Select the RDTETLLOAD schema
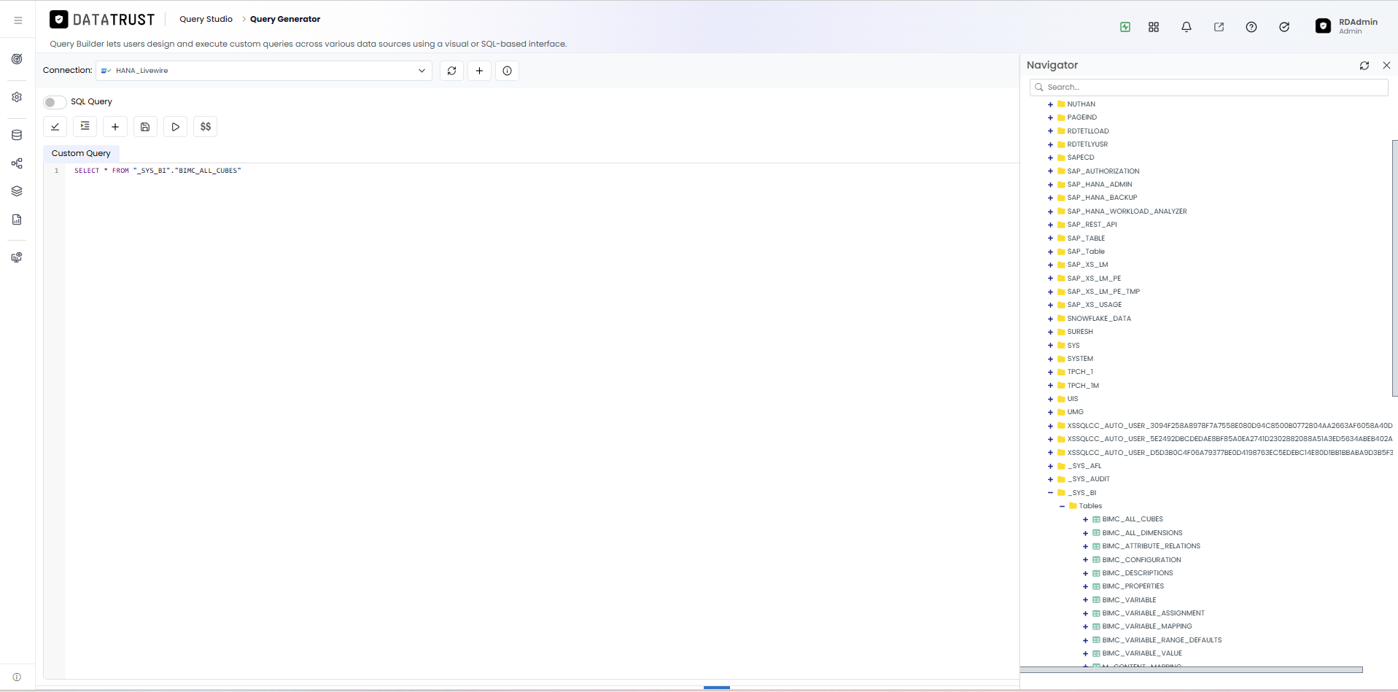Viewport: 1398px width, 692px height. point(1087,131)
